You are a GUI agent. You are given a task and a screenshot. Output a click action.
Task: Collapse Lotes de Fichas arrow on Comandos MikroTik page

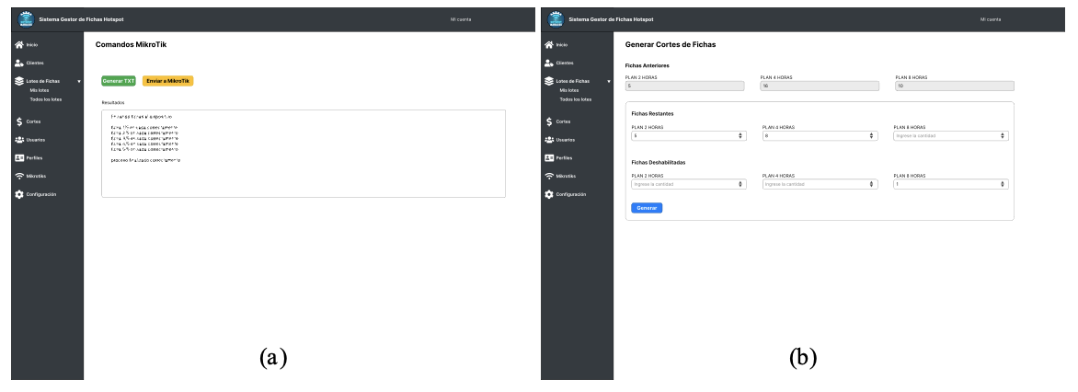click(78, 82)
